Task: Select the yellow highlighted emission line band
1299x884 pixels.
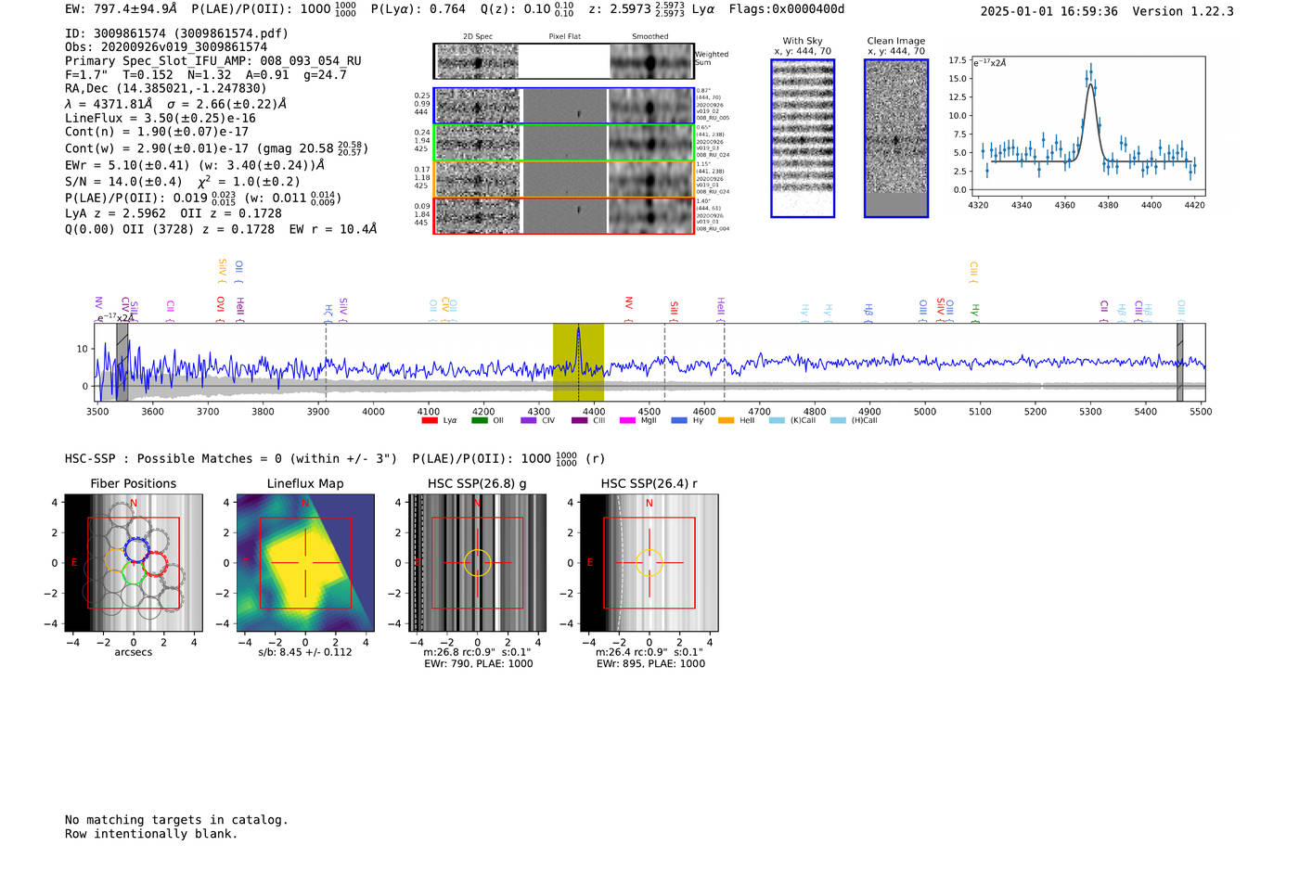Action: click(578, 362)
